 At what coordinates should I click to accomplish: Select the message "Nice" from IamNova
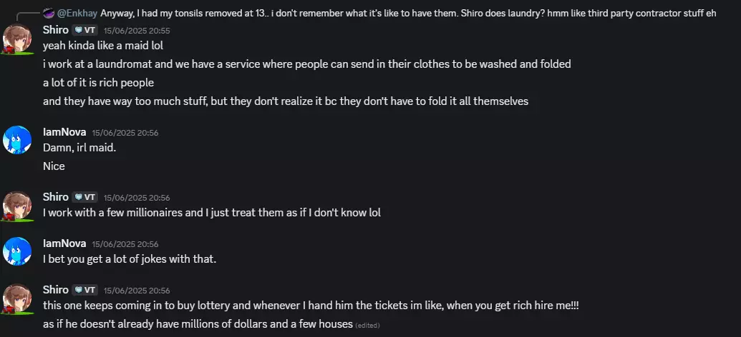54,166
